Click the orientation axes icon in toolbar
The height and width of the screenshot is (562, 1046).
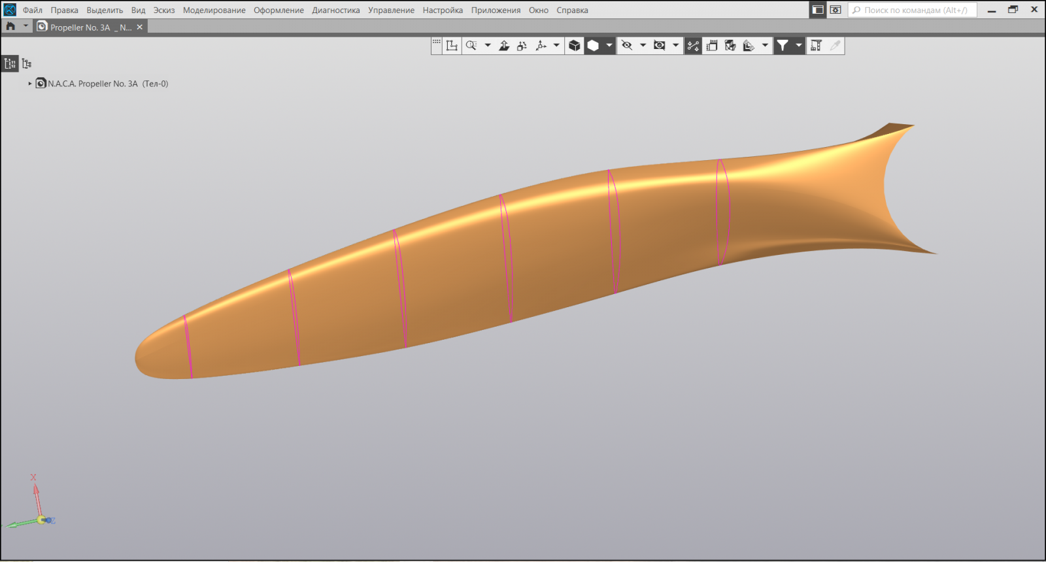pos(541,45)
